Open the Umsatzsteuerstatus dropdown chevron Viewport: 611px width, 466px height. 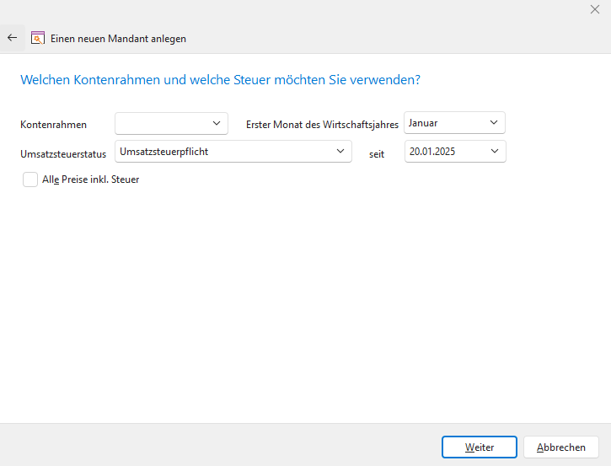[340, 151]
